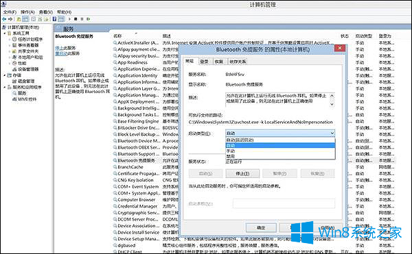Click the greyed 启动(S) button
Screen dimensions: 412x254
click(206, 173)
